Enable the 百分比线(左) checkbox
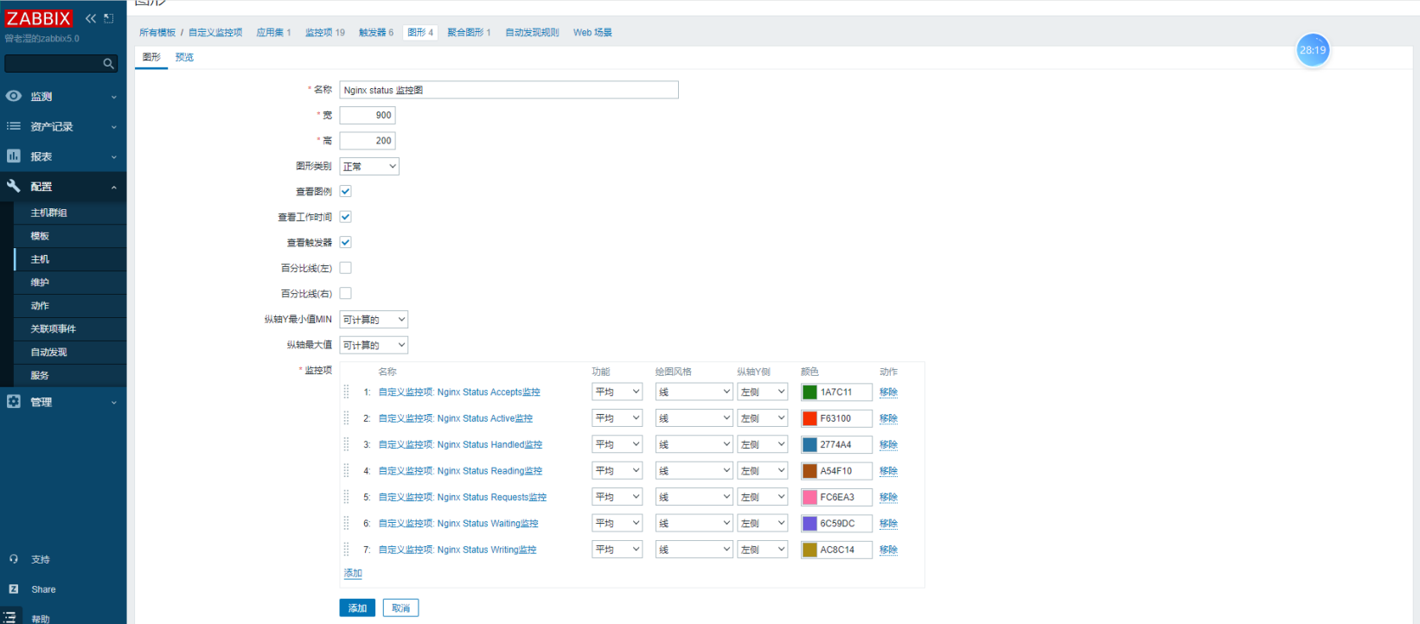The image size is (1420, 624). (345, 268)
